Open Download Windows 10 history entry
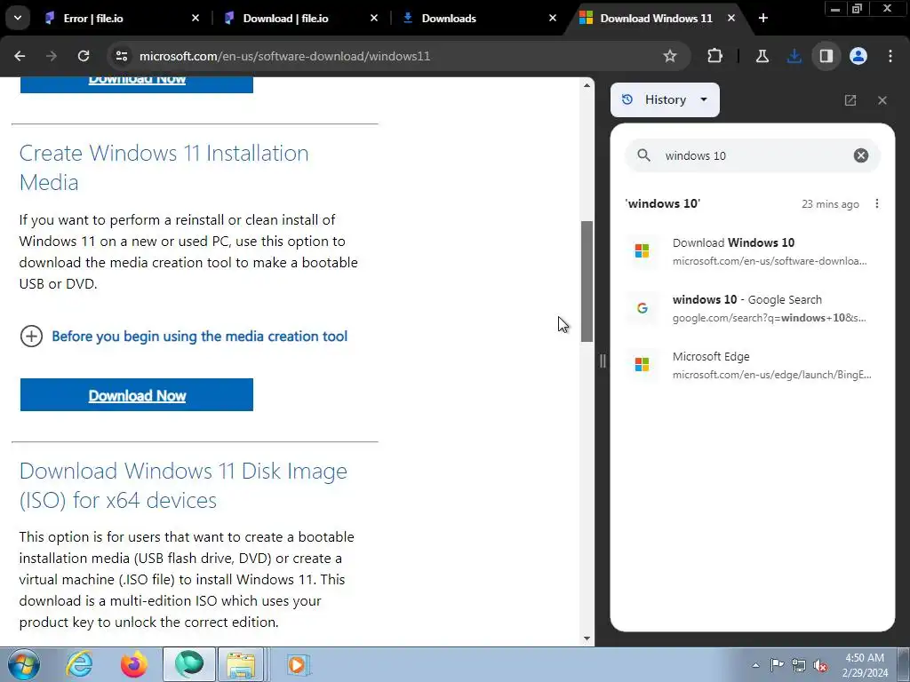 pos(752,251)
